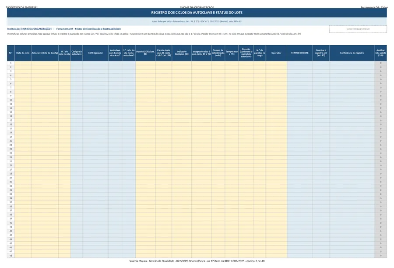Select the "Preencha as colunas amarelas" instruction text
Viewport: 394px width, 268px height.
point(154,34)
